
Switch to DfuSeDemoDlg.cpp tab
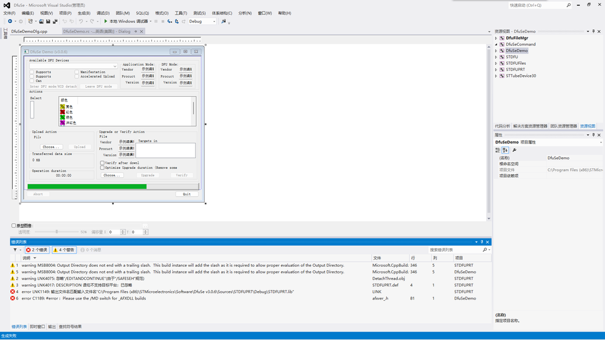point(29,31)
